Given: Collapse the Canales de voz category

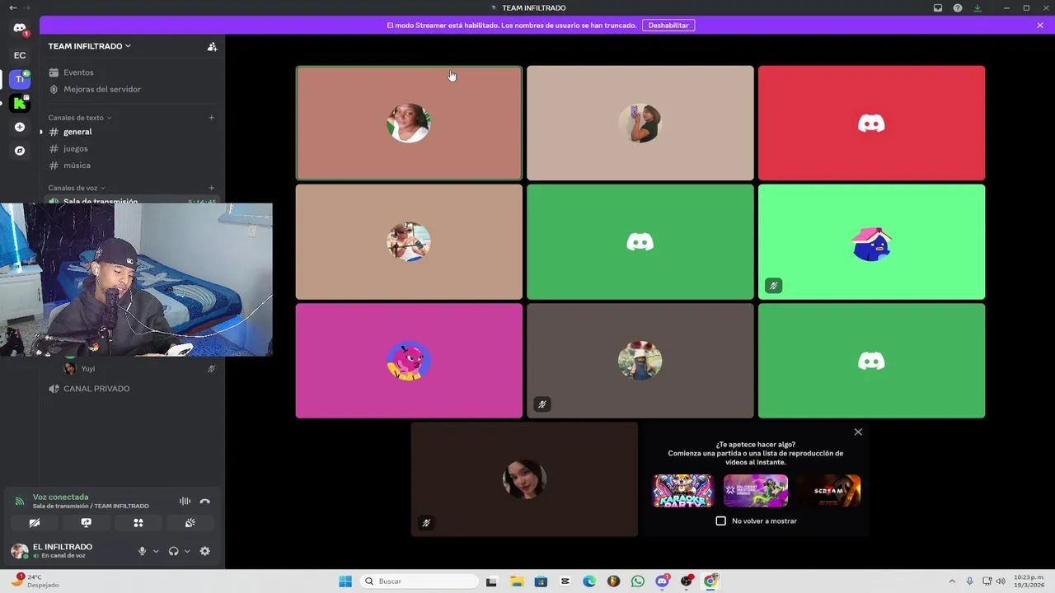Looking at the screenshot, I should tap(77, 188).
